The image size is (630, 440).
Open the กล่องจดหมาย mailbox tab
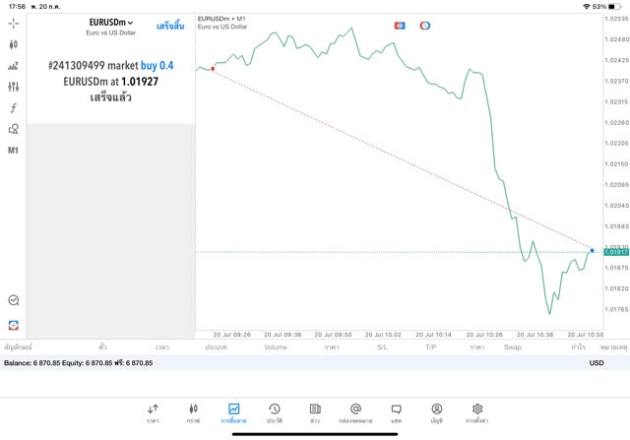(355, 413)
